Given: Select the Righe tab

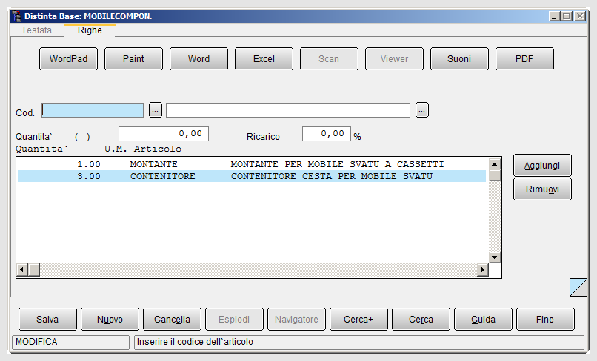Looking at the screenshot, I should (90, 30).
